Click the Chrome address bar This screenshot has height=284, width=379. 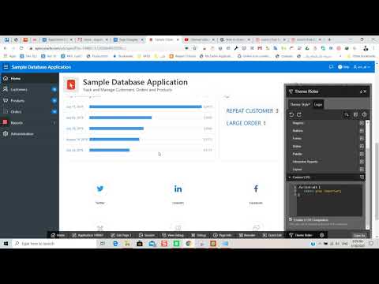pyautogui.click(x=105, y=48)
